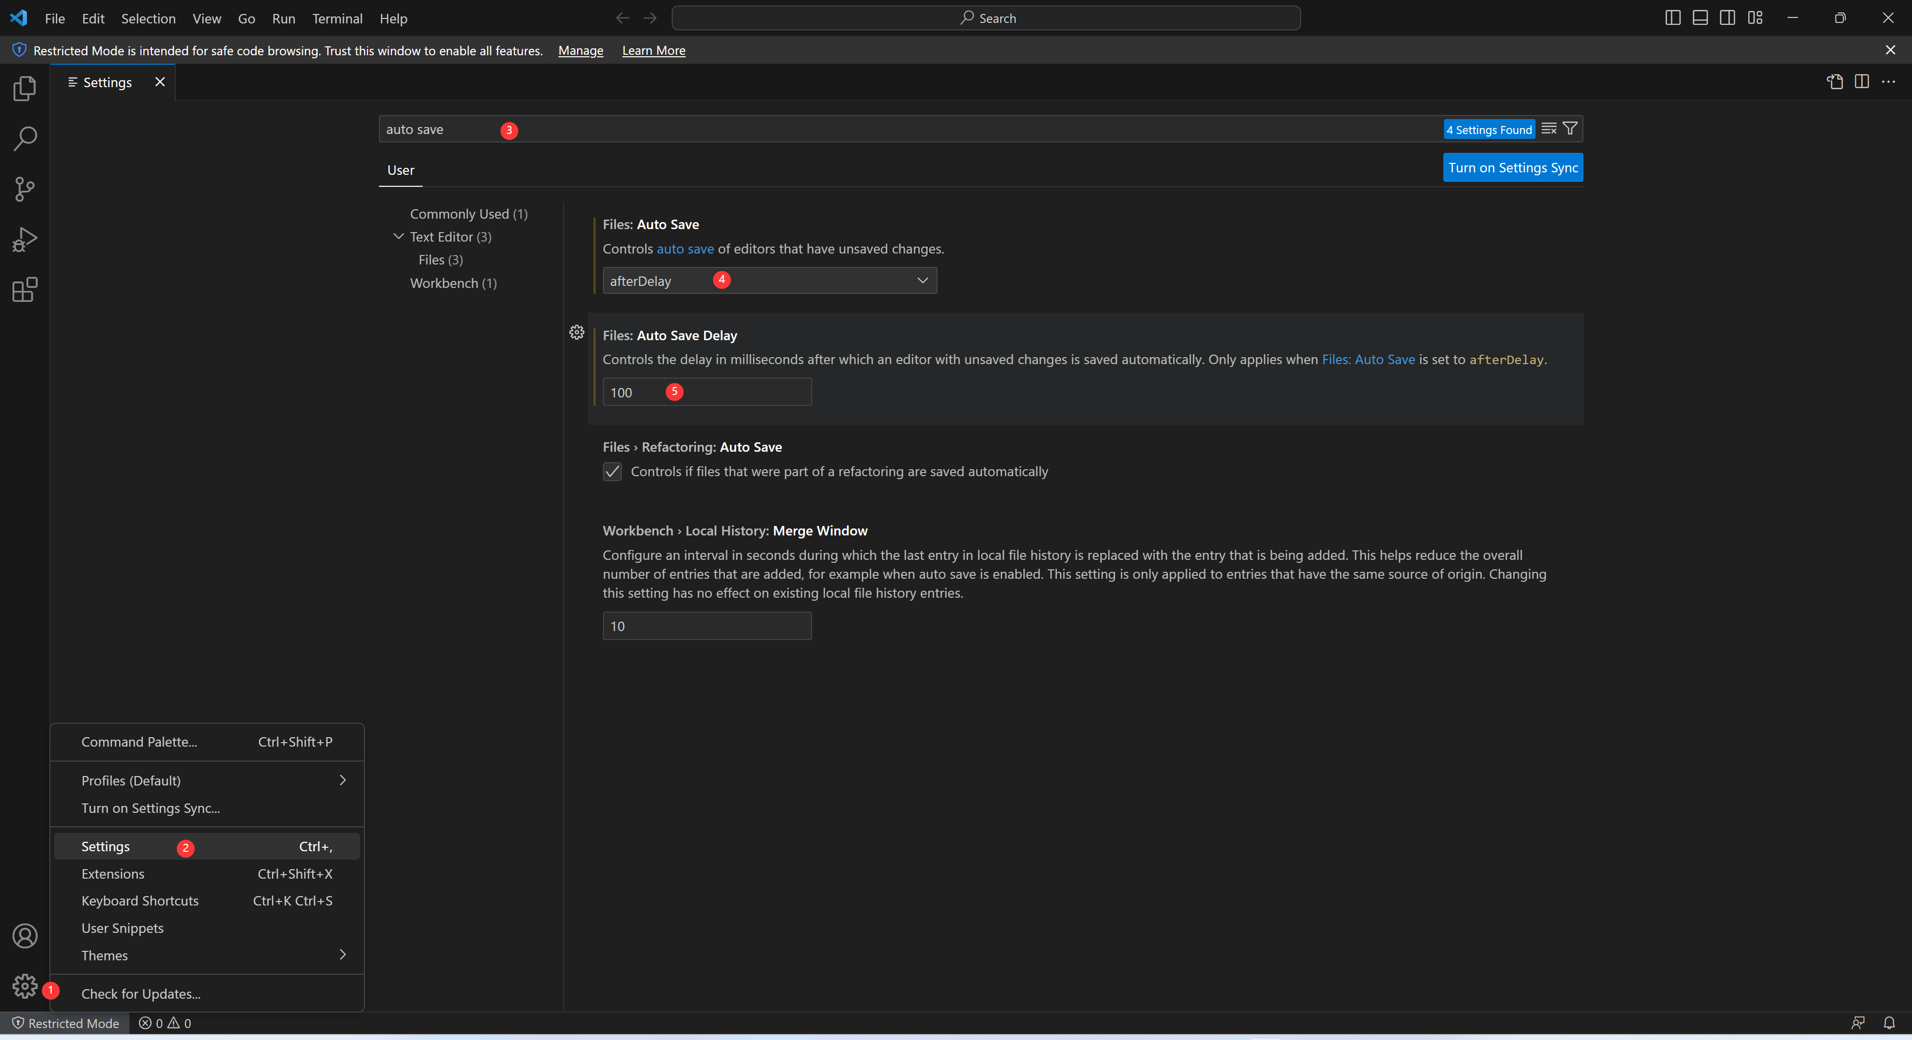Choose Extensions from the Manage menu

click(x=207, y=874)
